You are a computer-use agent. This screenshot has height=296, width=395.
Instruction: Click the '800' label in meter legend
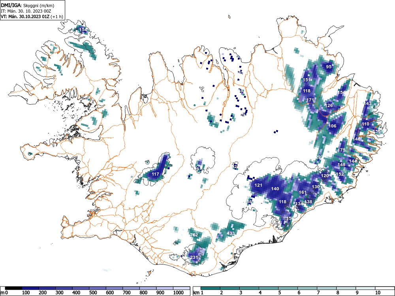pos(143,293)
